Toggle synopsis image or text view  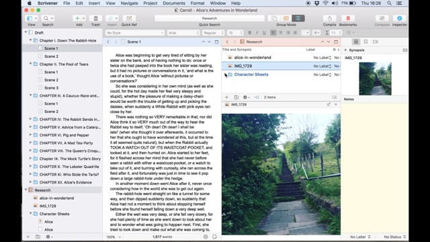[x=404, y=50]
